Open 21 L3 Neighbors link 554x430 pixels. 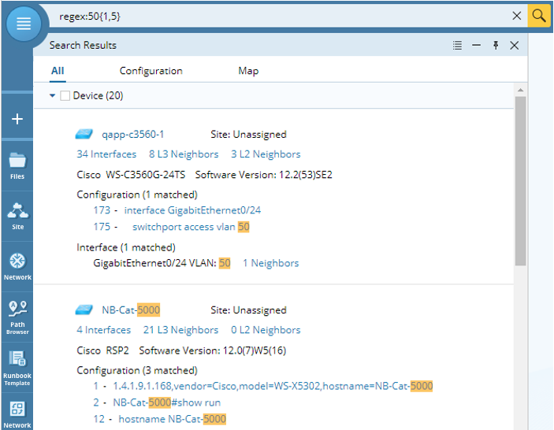180,330
